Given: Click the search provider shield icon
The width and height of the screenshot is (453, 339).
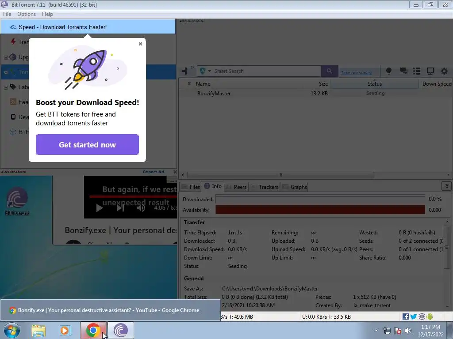Looking at the screenshot, I should (x=203, y=71).
